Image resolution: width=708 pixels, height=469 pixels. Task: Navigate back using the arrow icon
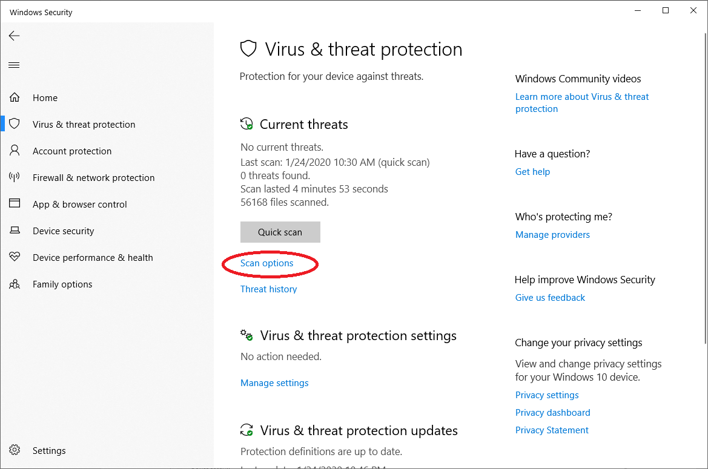click(14, 36)
